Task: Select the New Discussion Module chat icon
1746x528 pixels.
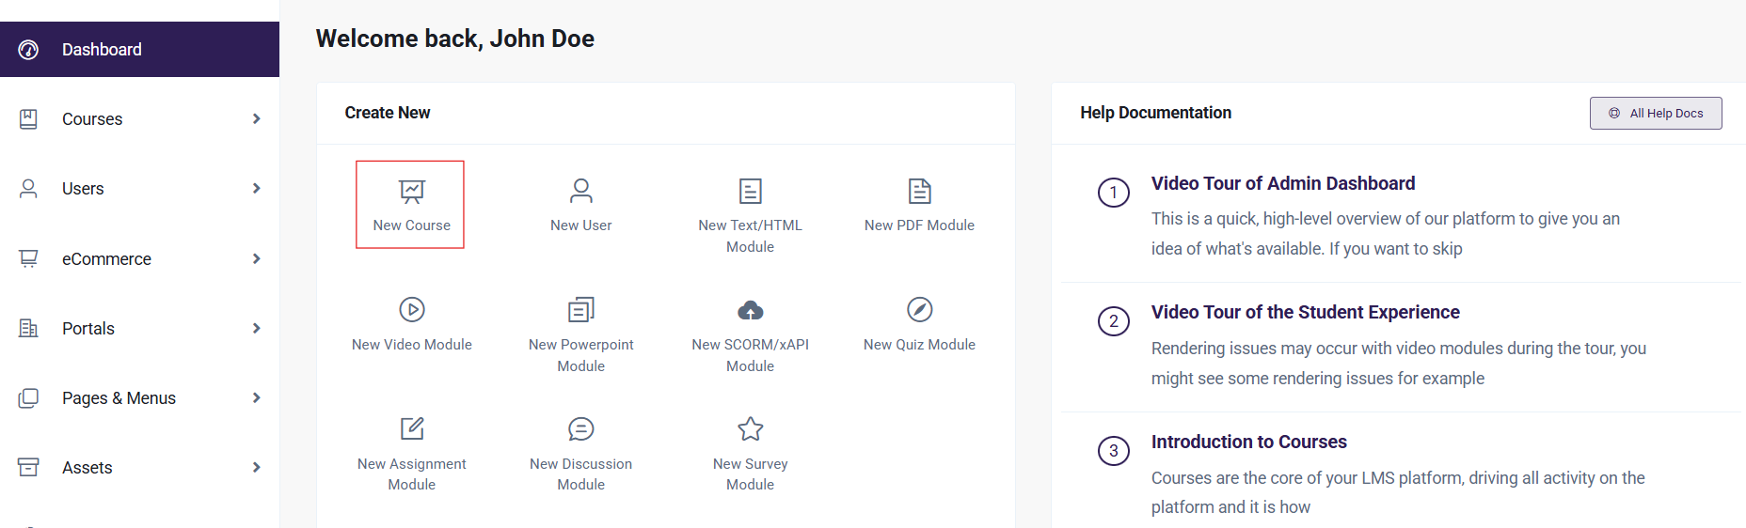Action: pyautogui.click(x=581, y=428)
